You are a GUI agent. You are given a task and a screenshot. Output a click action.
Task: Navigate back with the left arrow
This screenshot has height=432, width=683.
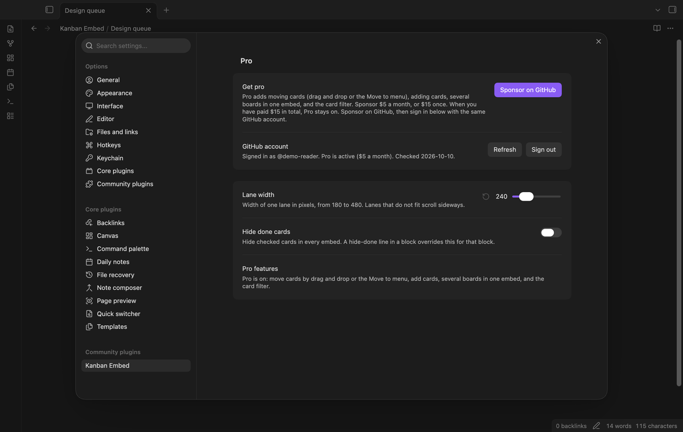(34, 28)
